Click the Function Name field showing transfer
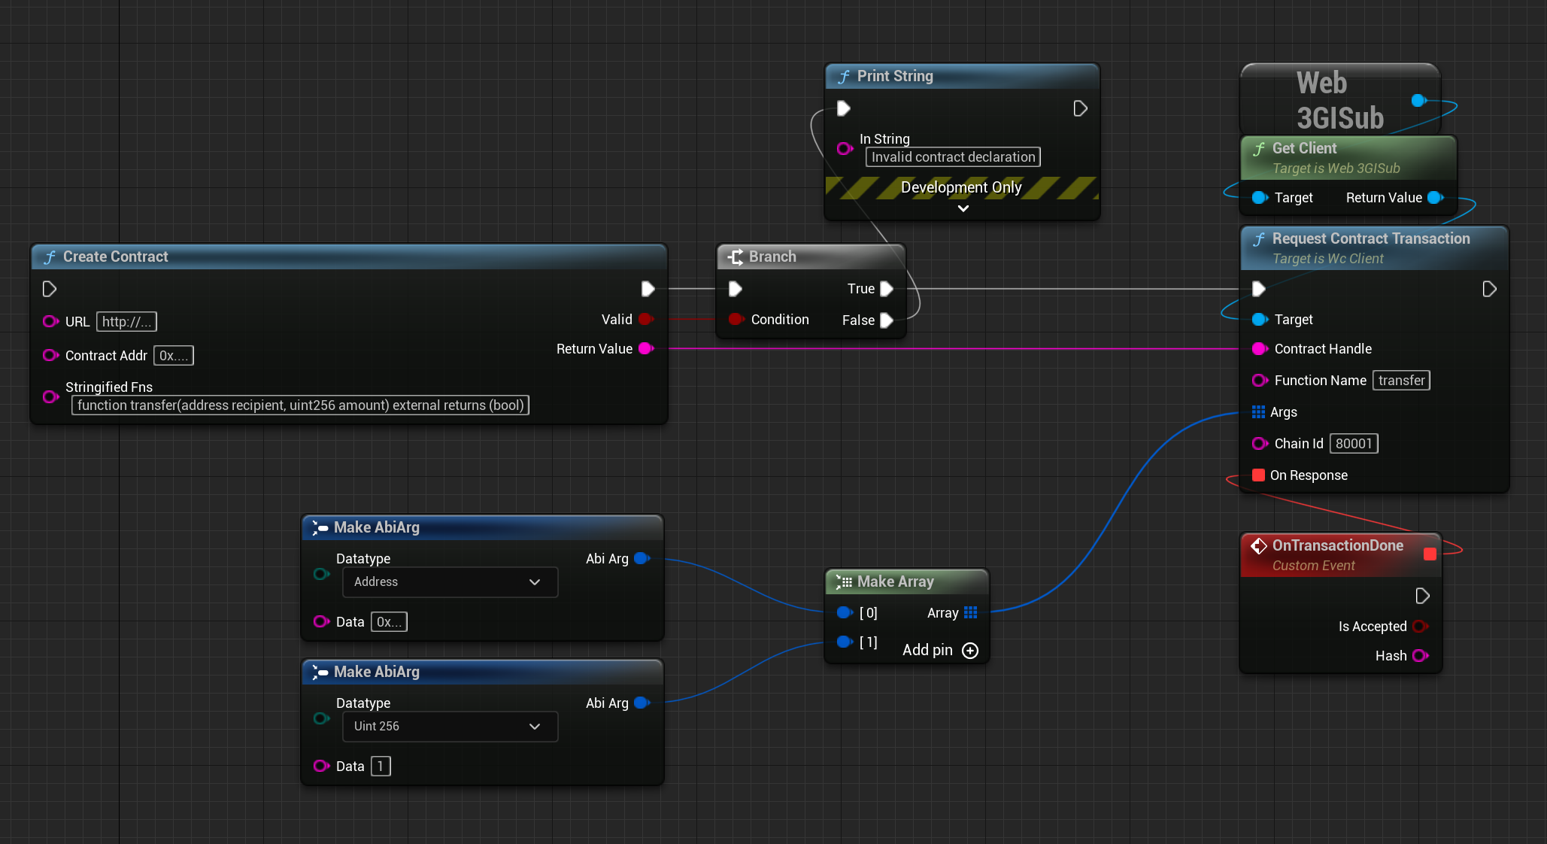 pyautogui.click(x=1400, y=380)
